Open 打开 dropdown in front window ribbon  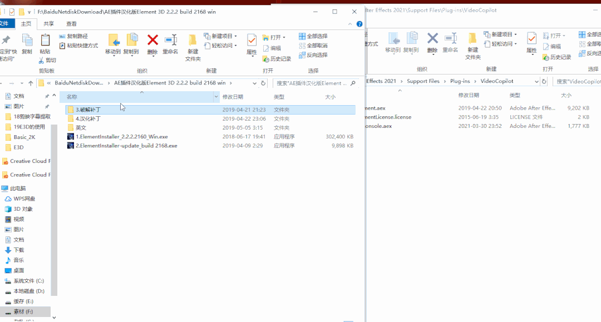pos(274,37)
